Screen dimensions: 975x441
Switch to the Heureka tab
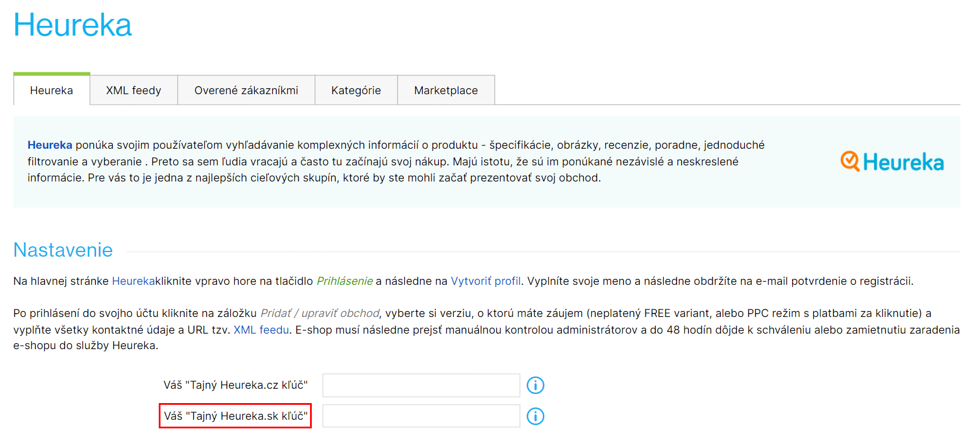[x=52, y=90]
